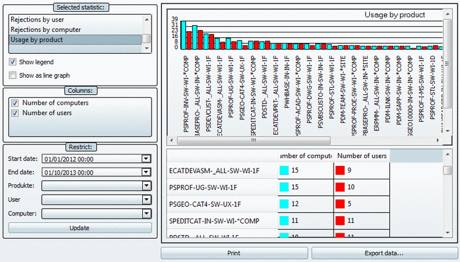Viewport: 460px width, 262px height.
Task: Click the 'Number of computers' column header
Action: coord(305,156)
